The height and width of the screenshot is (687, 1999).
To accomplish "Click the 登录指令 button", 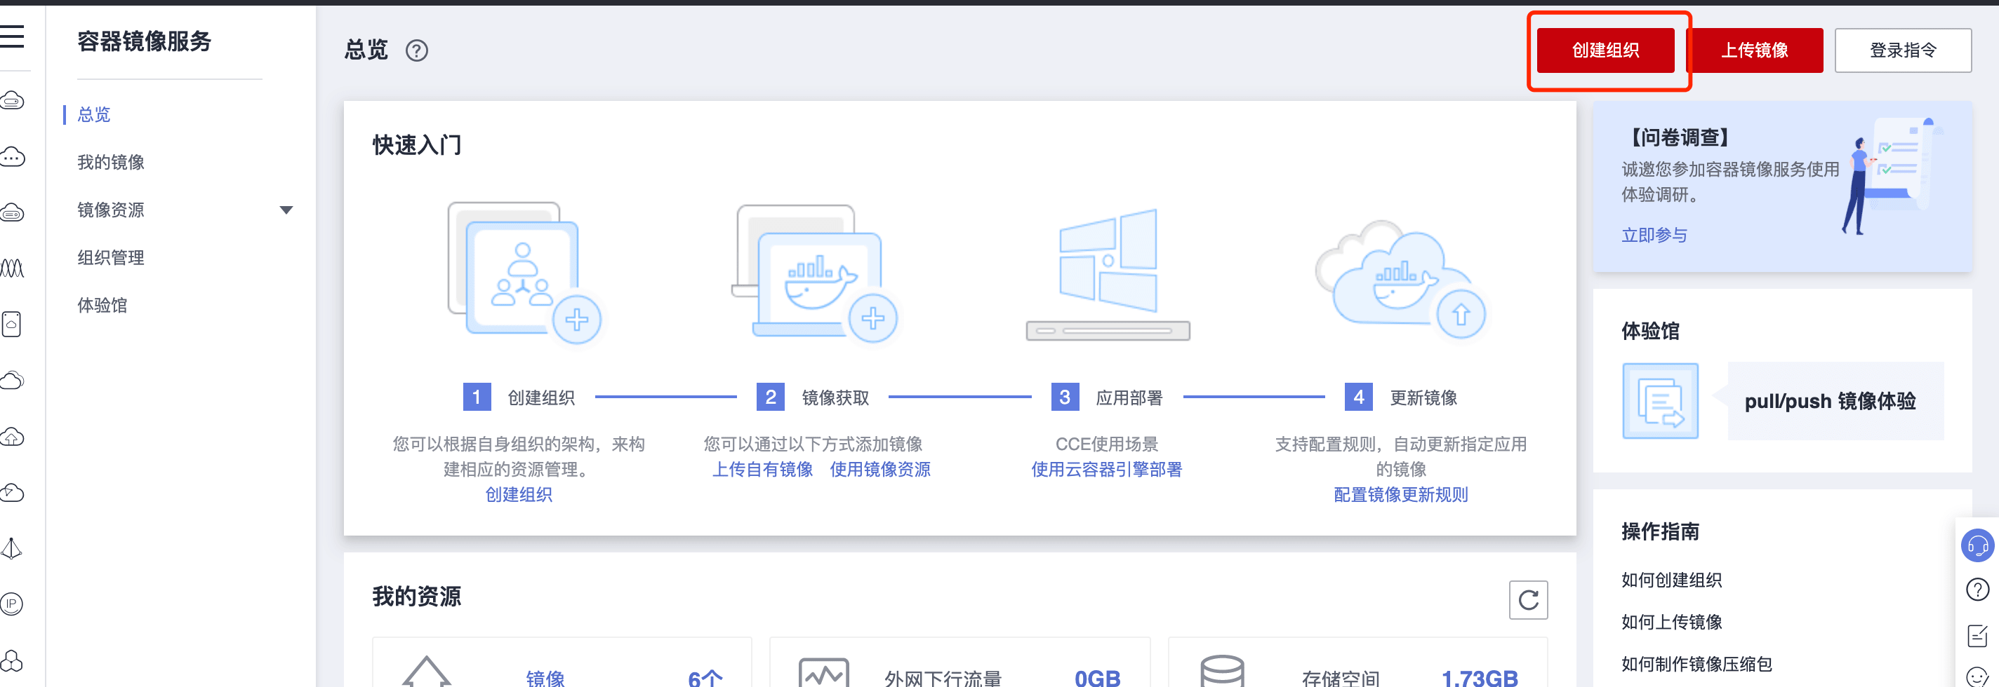I will pyautogui.click(x=1902, y=50).
